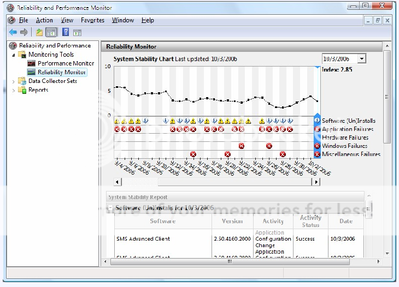The image size is (399, 287).
Task: Open the date dropdown showing 10/3/2006
Action: (361, 59)
